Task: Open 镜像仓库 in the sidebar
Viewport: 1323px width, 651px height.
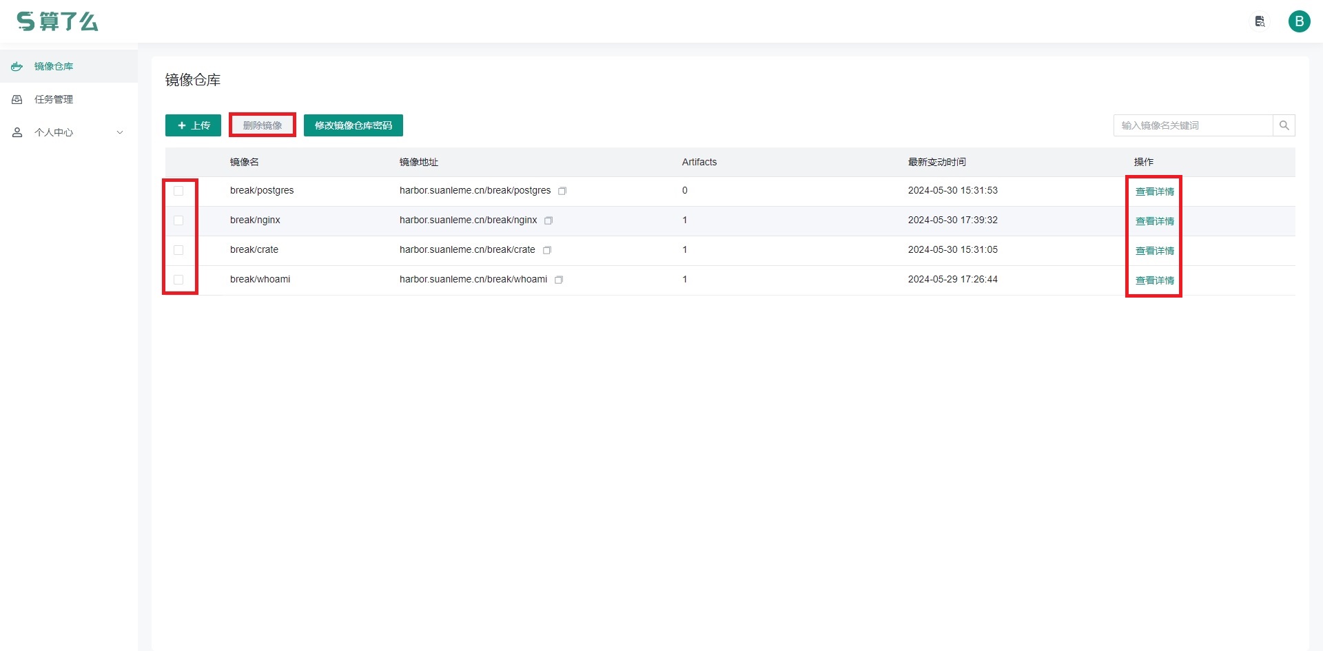Action: [54, 66]
